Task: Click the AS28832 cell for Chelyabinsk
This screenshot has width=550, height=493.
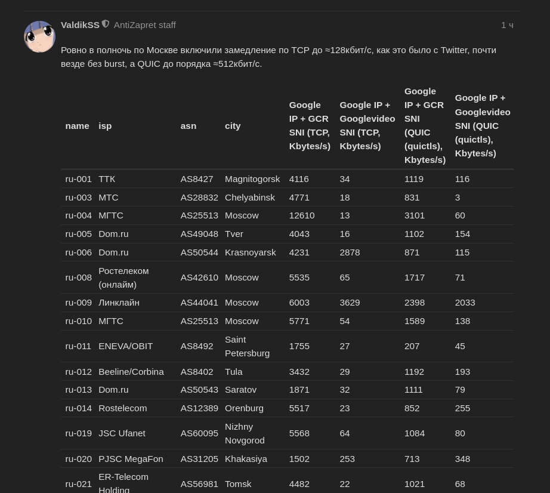Action: coord(199,198)
